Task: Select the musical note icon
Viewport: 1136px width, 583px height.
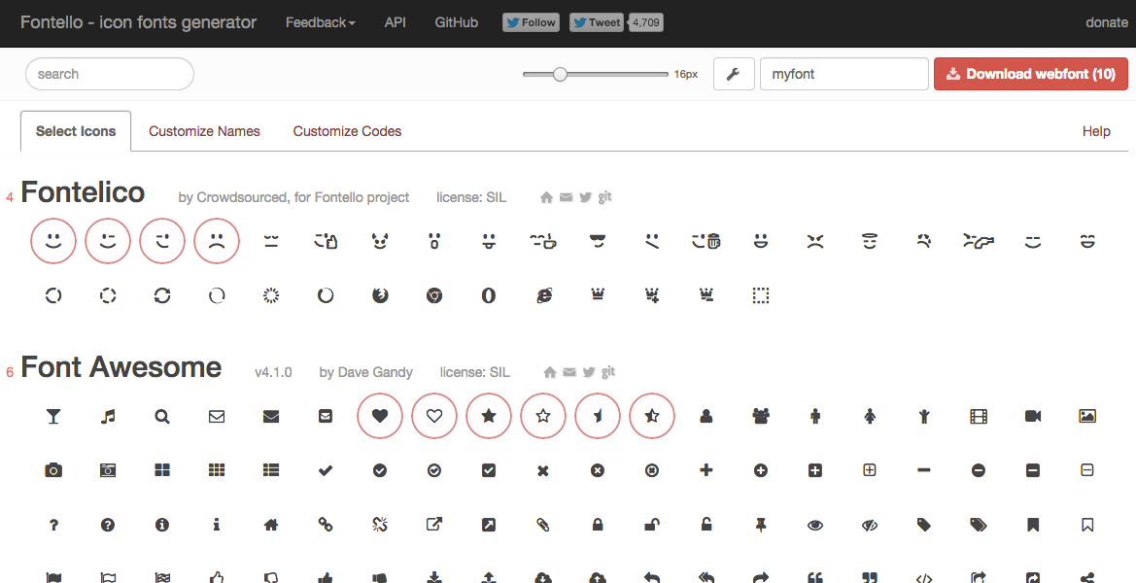Action: 108,416
